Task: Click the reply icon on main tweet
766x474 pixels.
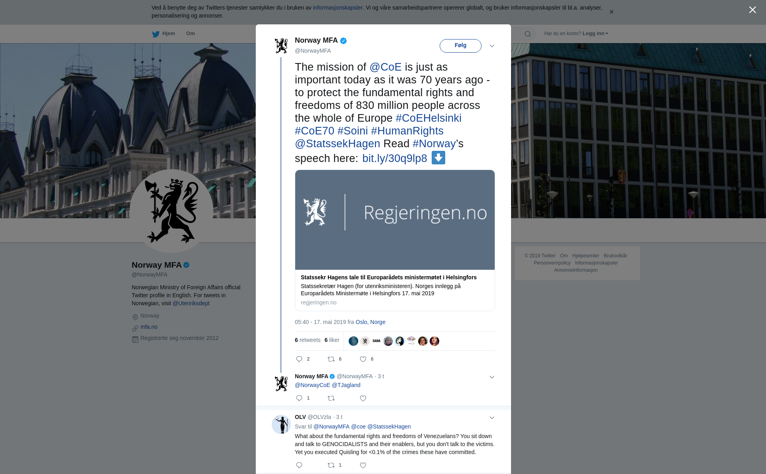Action: pyautogui.click(x=299, y=359)
